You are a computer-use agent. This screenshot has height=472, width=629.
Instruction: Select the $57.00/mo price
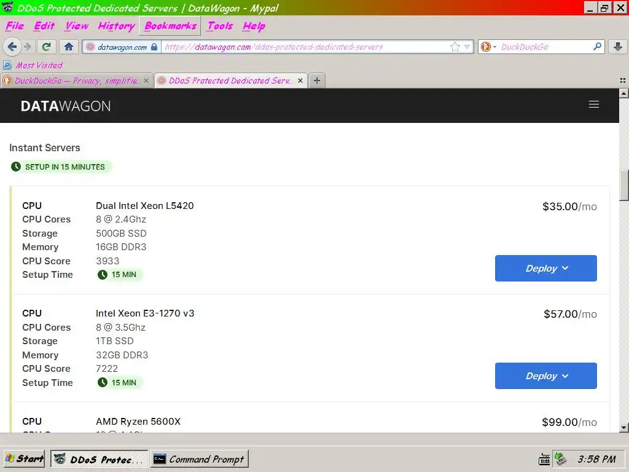pos(570,314)
